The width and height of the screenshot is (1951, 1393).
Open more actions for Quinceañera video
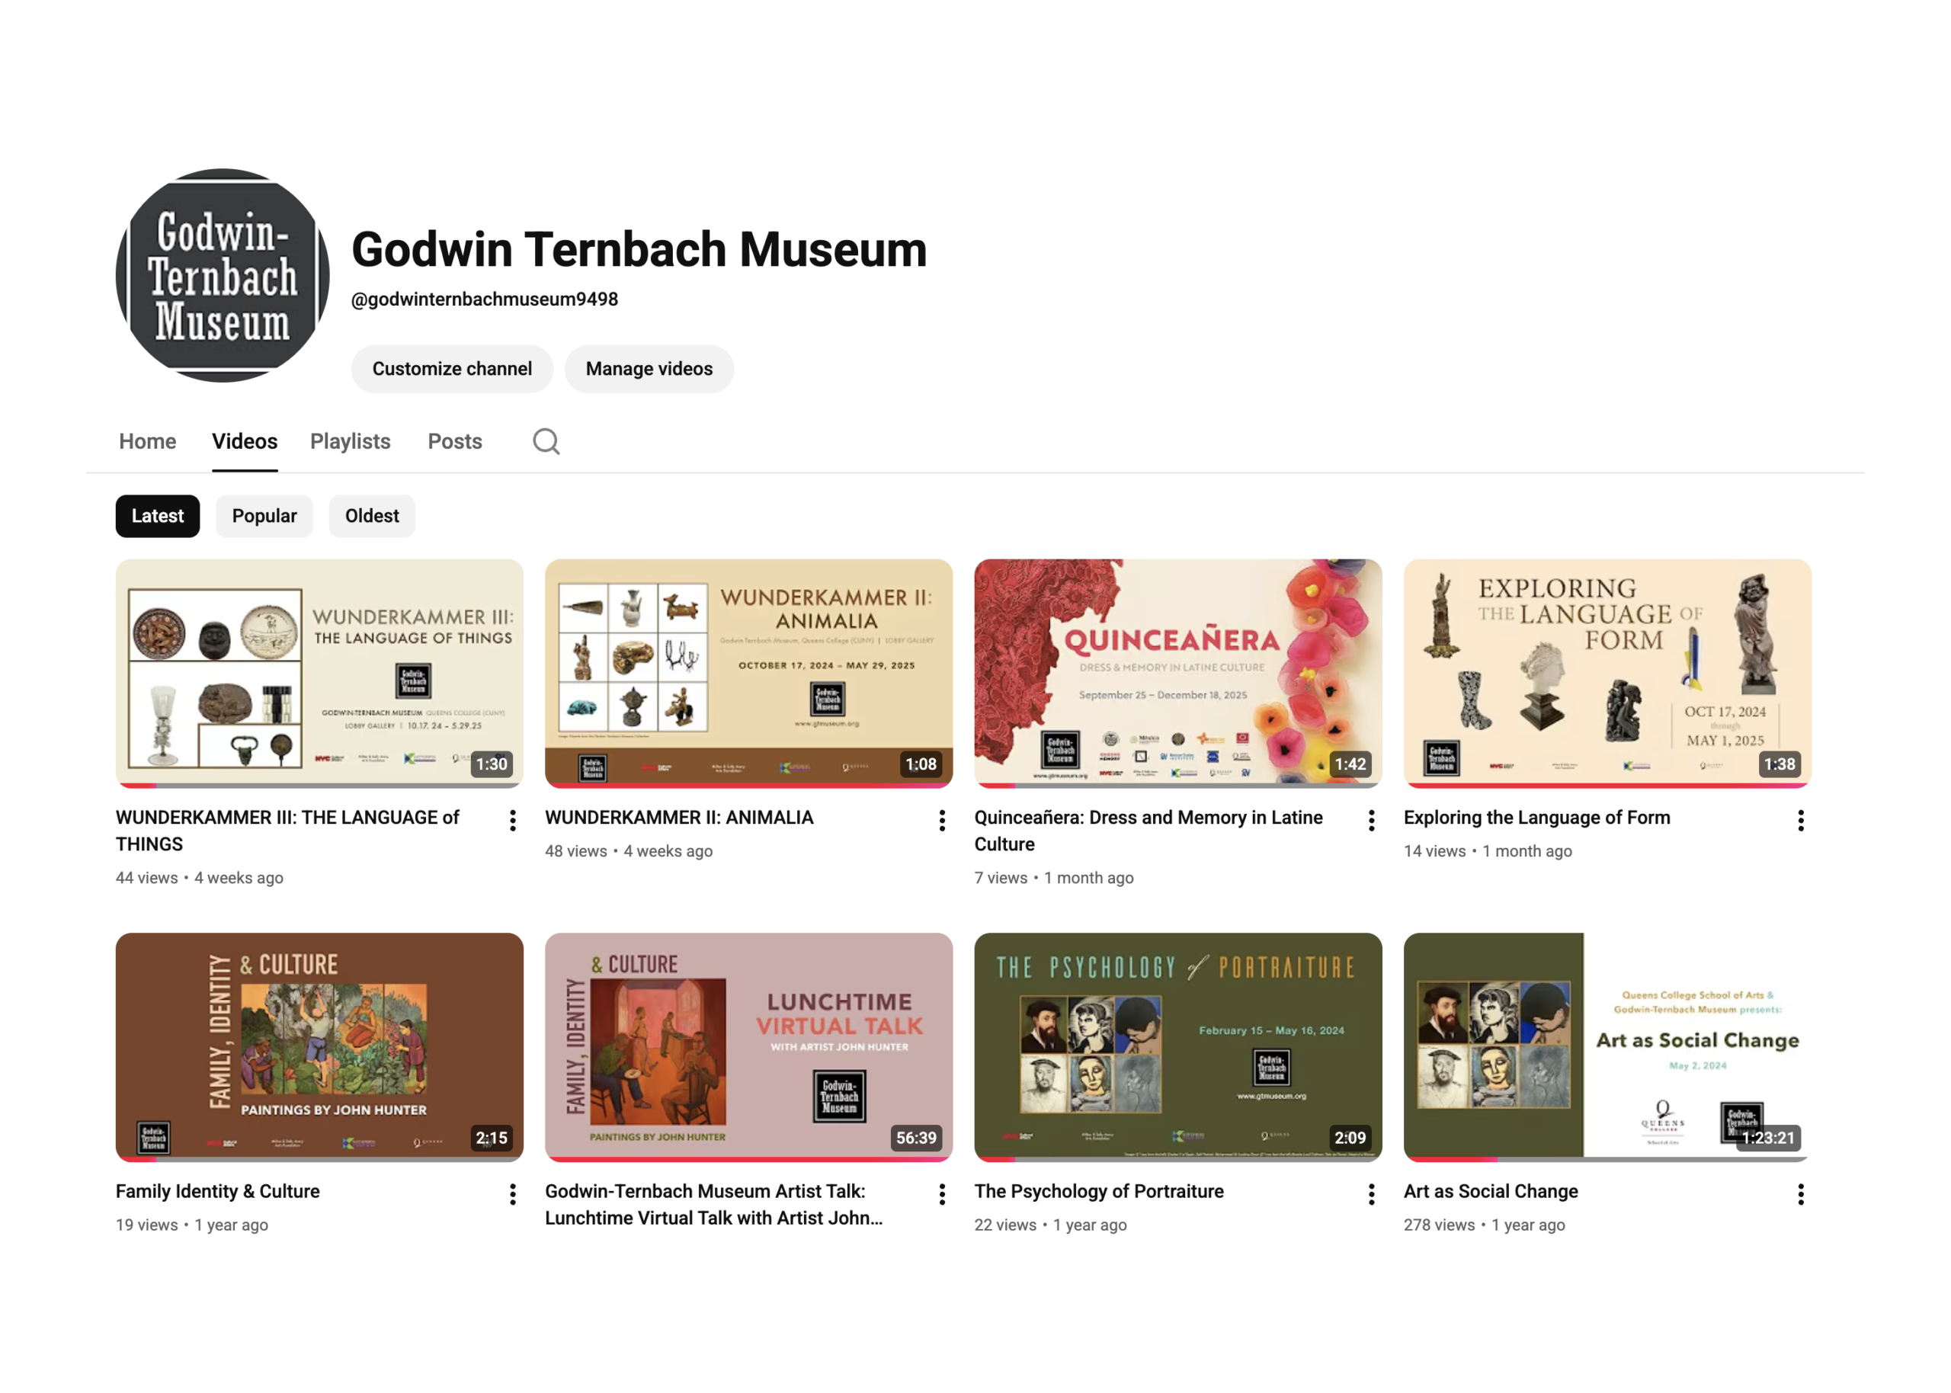[1370, 821]
